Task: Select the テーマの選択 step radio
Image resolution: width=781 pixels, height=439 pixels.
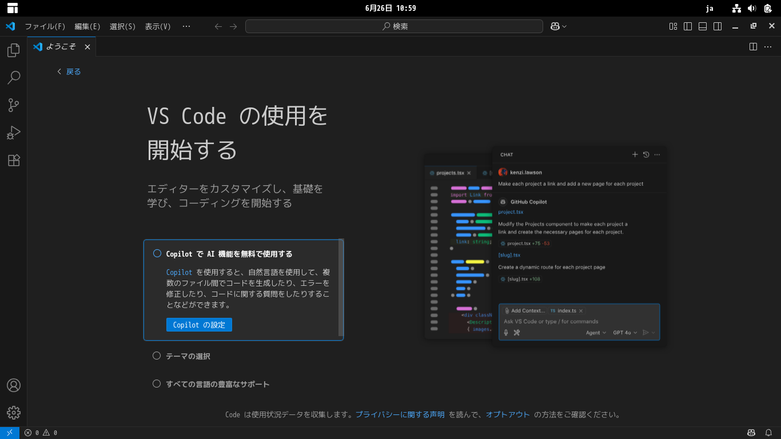Action: tap(157, 356)
